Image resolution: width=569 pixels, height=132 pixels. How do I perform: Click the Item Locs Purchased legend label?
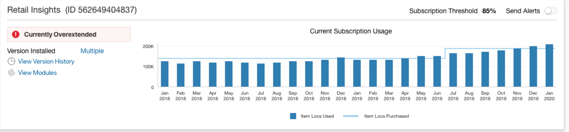tap(386, 116)
